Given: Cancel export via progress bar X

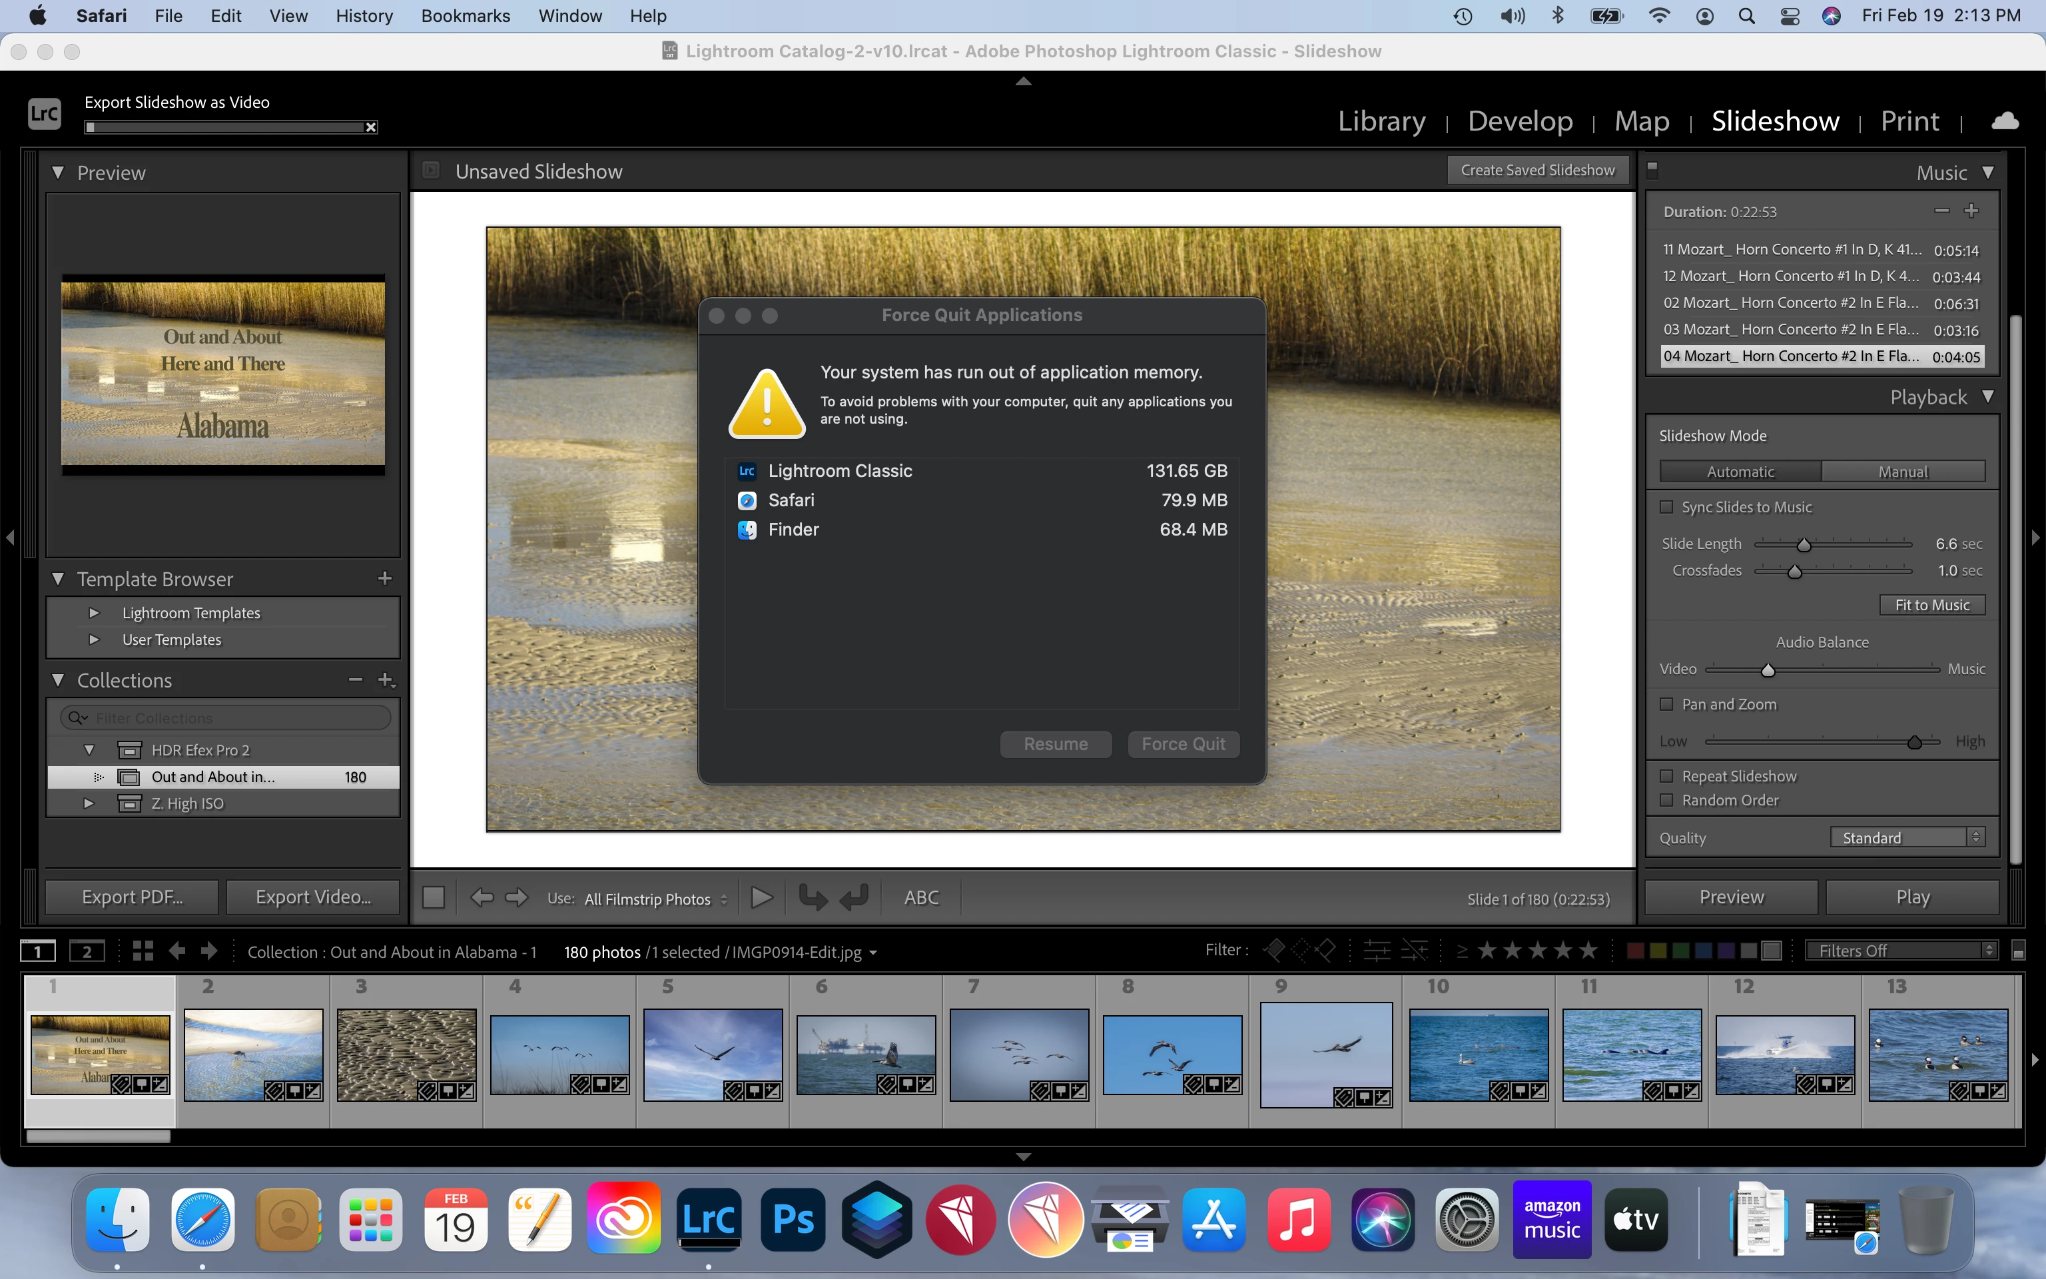Looking at the screenshot, I should pyautogui.click(x=370, y=128).
